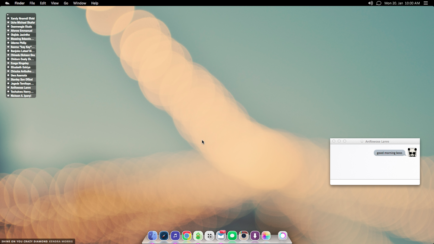Image resolution: width=434 pixels, height=244 pixels.
Task: Select contact Nickson A. Ipanyi
Action: pyautogui.click(x=21, y=96)
